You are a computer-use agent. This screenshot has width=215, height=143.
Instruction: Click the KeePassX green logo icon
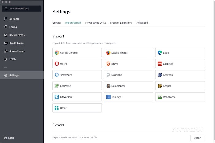(x=57, y=86)
